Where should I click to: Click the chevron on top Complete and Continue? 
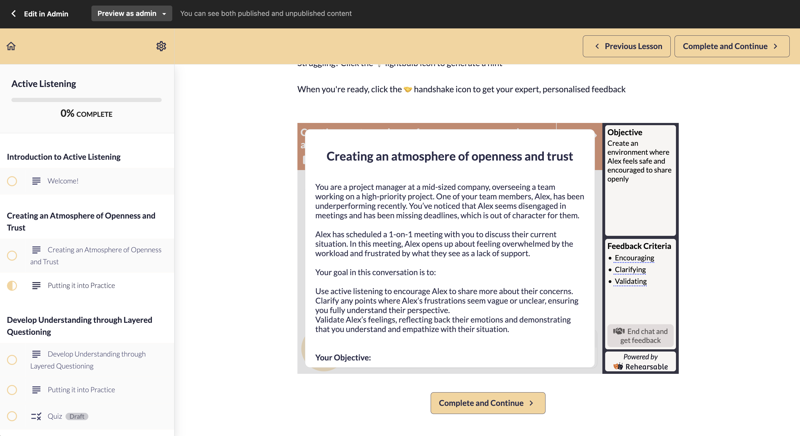pyautogui.click(x=775, y=46)
